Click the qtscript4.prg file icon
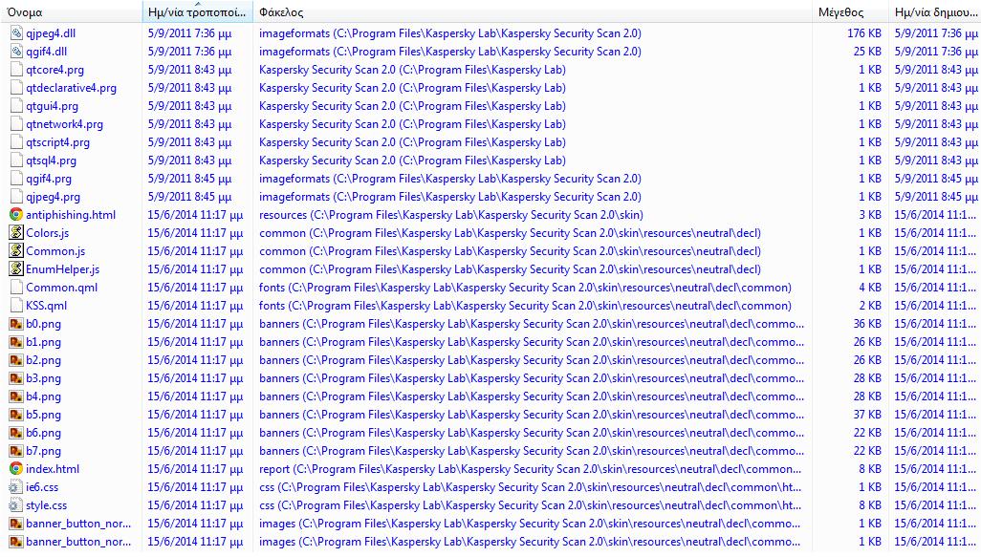The height and width of the screenshot is (557, 981). tap(16, 142)
